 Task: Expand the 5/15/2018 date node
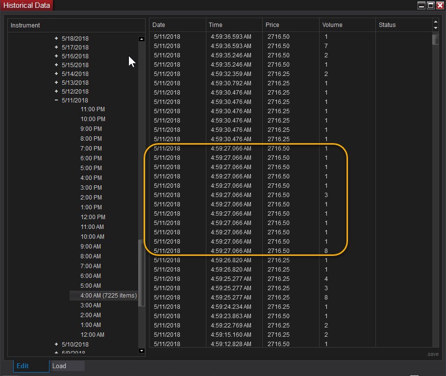tap(56, 65)
